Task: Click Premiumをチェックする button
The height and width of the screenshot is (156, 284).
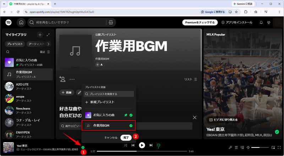Action: [x=200, y=22]
